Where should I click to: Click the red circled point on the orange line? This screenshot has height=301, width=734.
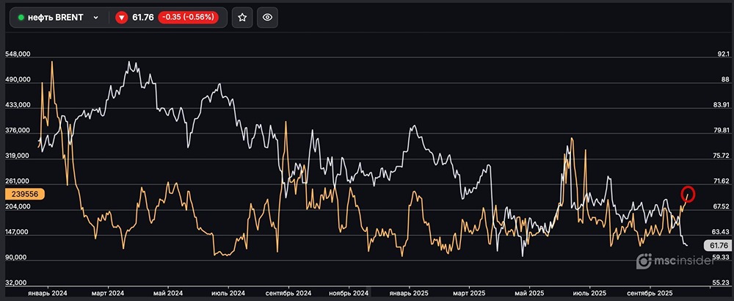click(x=688, y=194)
